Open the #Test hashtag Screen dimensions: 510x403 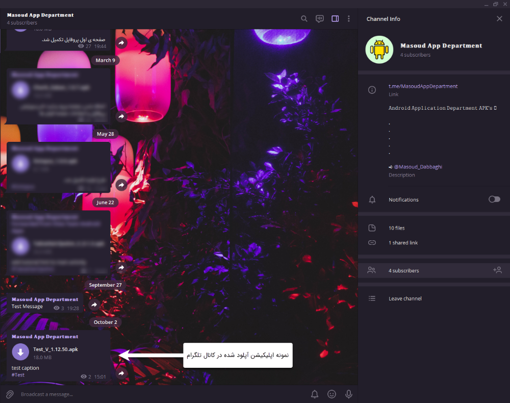(x=18, y=375)
